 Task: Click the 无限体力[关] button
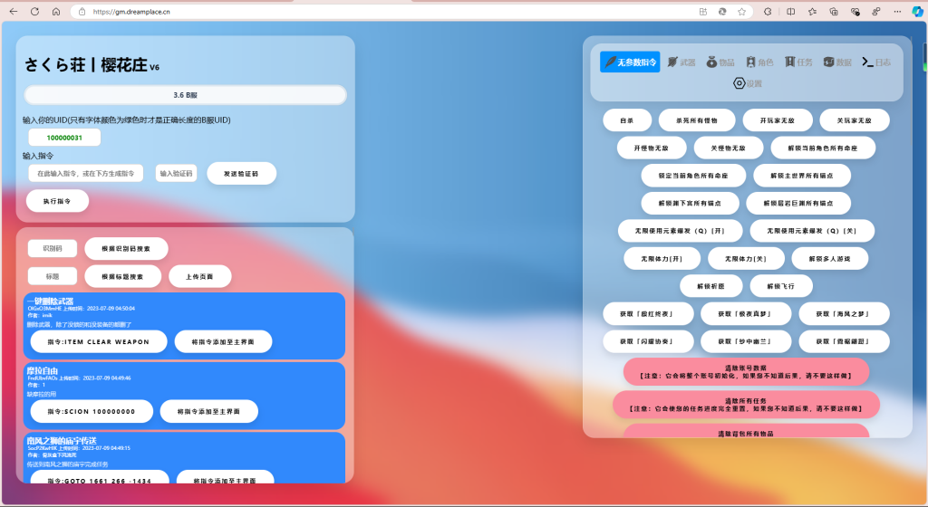tap(746, 259)
